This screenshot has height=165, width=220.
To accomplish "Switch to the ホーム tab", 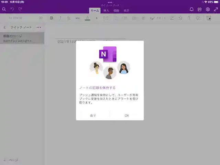I will click(95, 11).
